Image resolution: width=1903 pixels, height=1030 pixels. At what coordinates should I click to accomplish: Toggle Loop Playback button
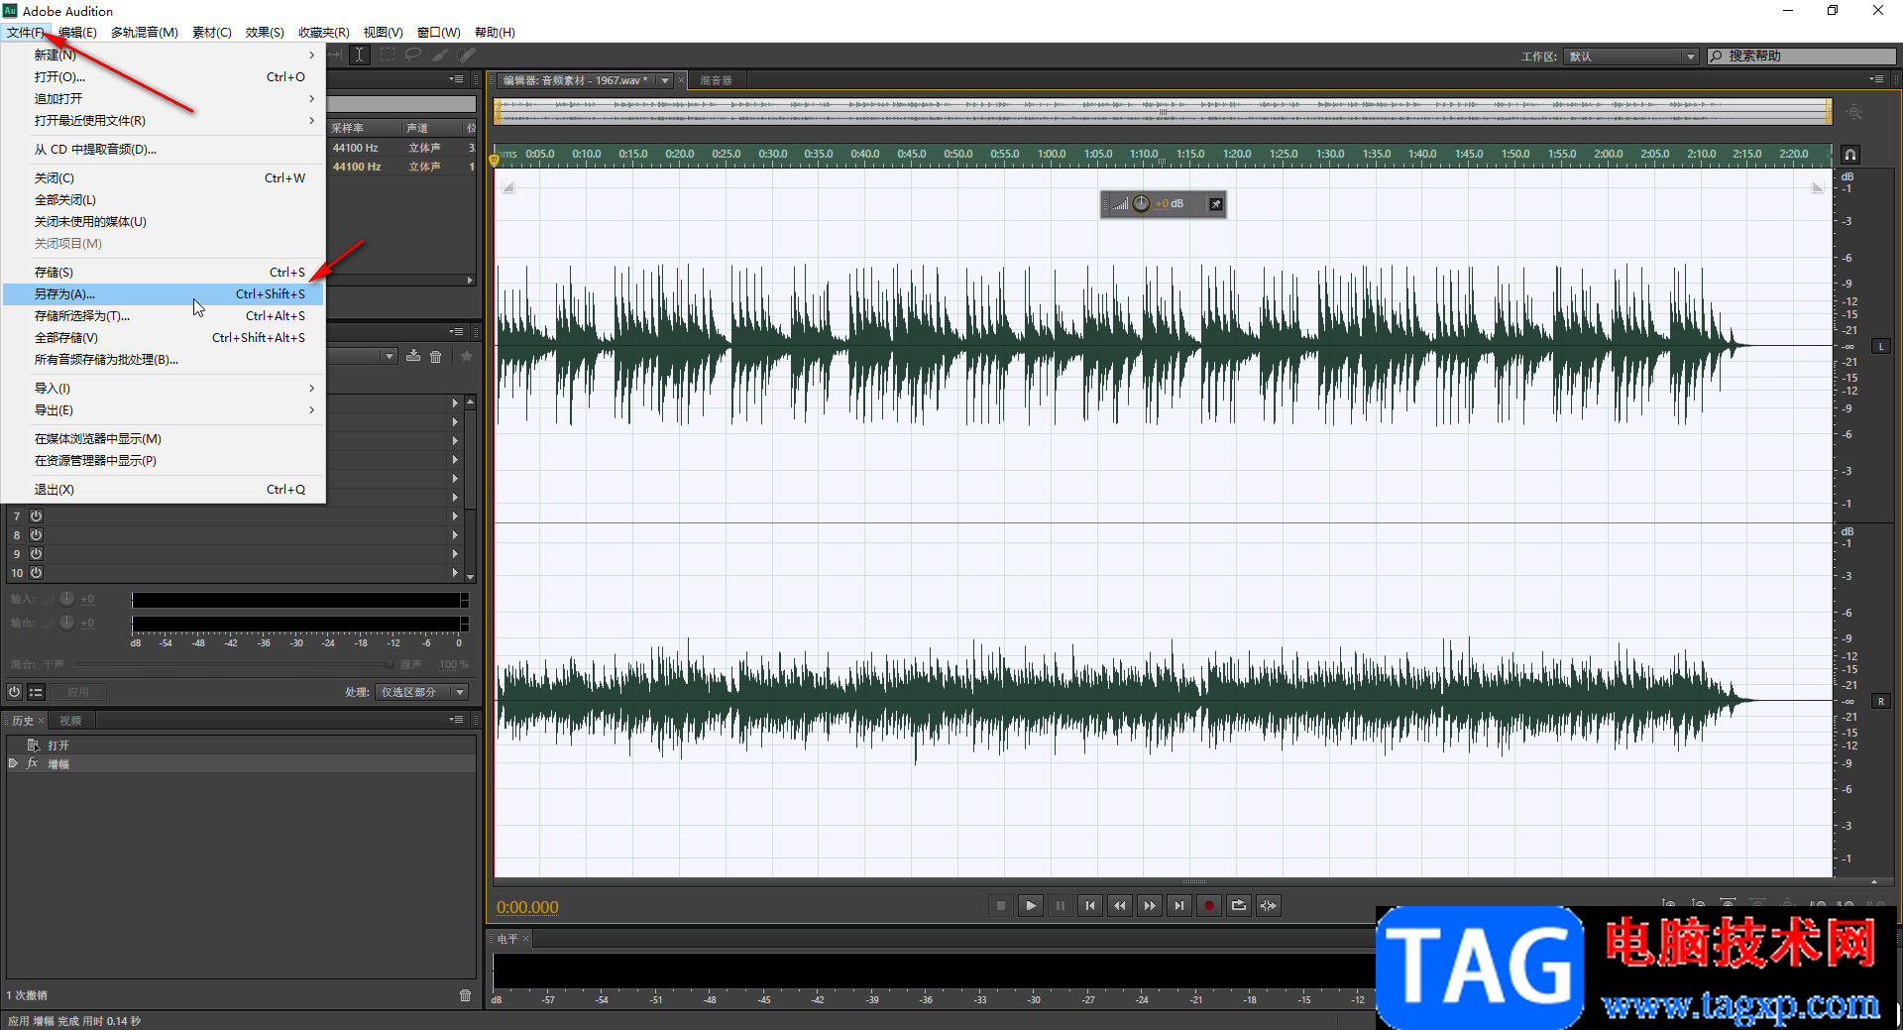[x=1239, y=905]
